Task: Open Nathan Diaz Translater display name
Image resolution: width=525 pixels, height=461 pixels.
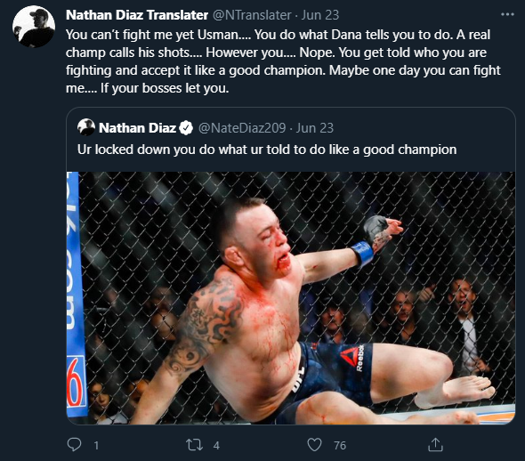Action: click(137, 15)
